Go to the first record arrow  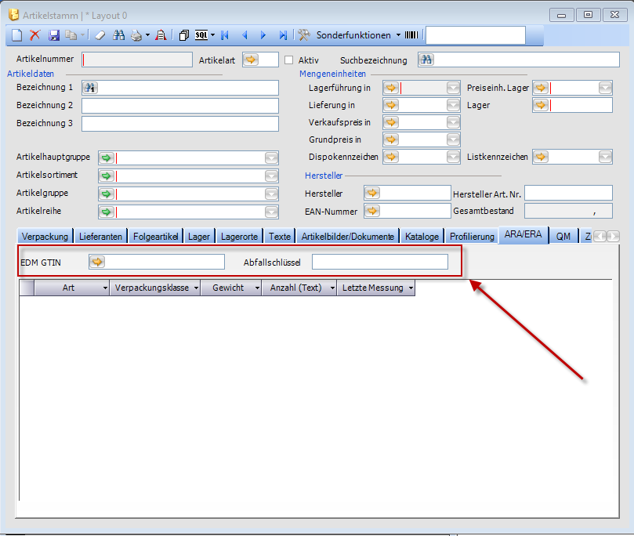coord(225,35)
